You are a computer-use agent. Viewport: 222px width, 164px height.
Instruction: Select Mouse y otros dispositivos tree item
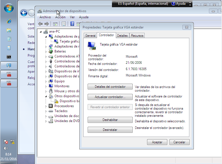coord(67,91)
